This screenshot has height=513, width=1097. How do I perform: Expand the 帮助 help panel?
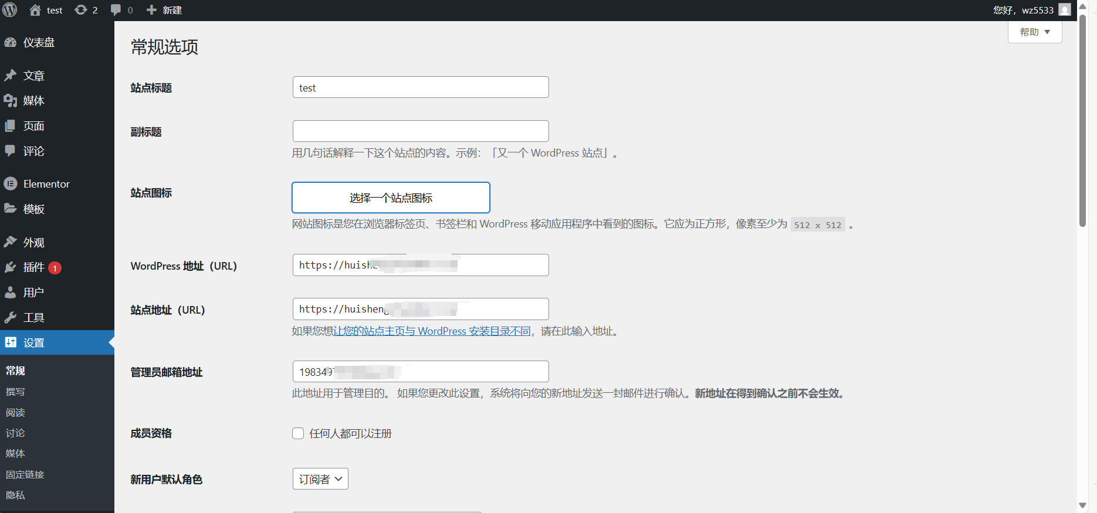click(1035, 32)
